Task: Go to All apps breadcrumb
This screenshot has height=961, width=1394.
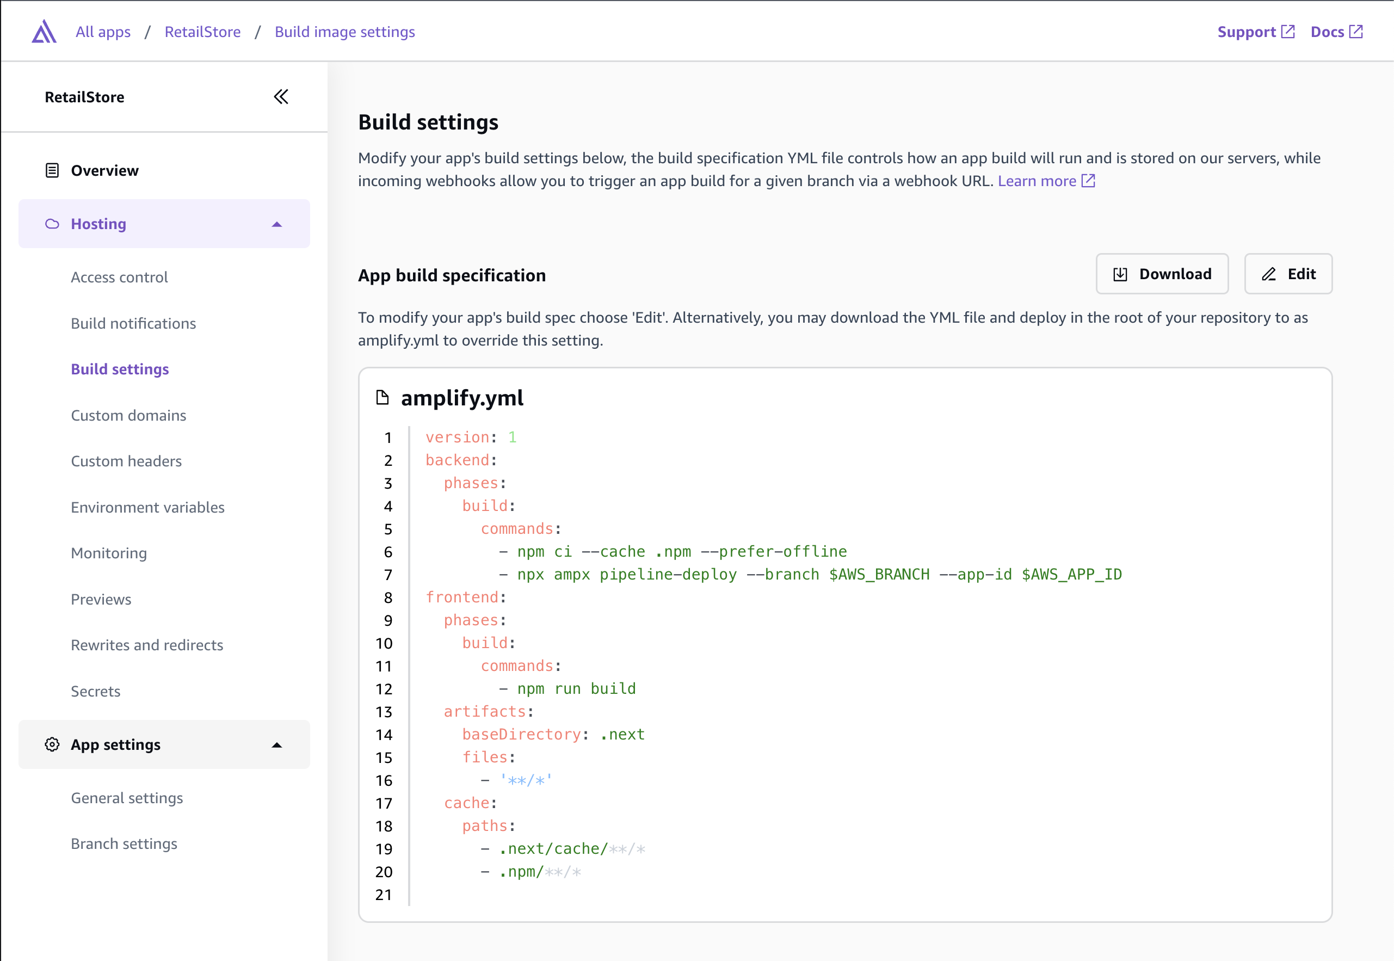Action: [103, 32]
